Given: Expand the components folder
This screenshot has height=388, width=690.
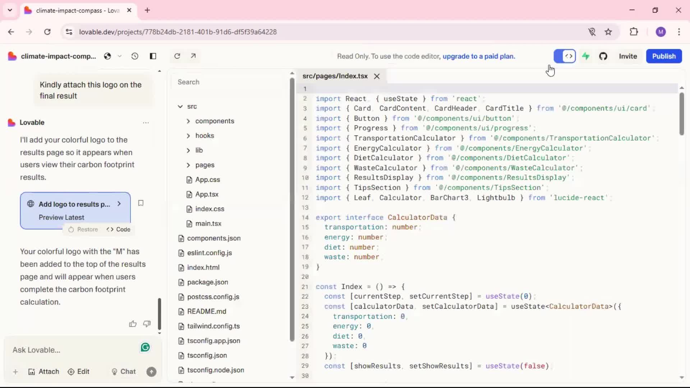Looking at the screenshot, I should (x=210, y=121).
